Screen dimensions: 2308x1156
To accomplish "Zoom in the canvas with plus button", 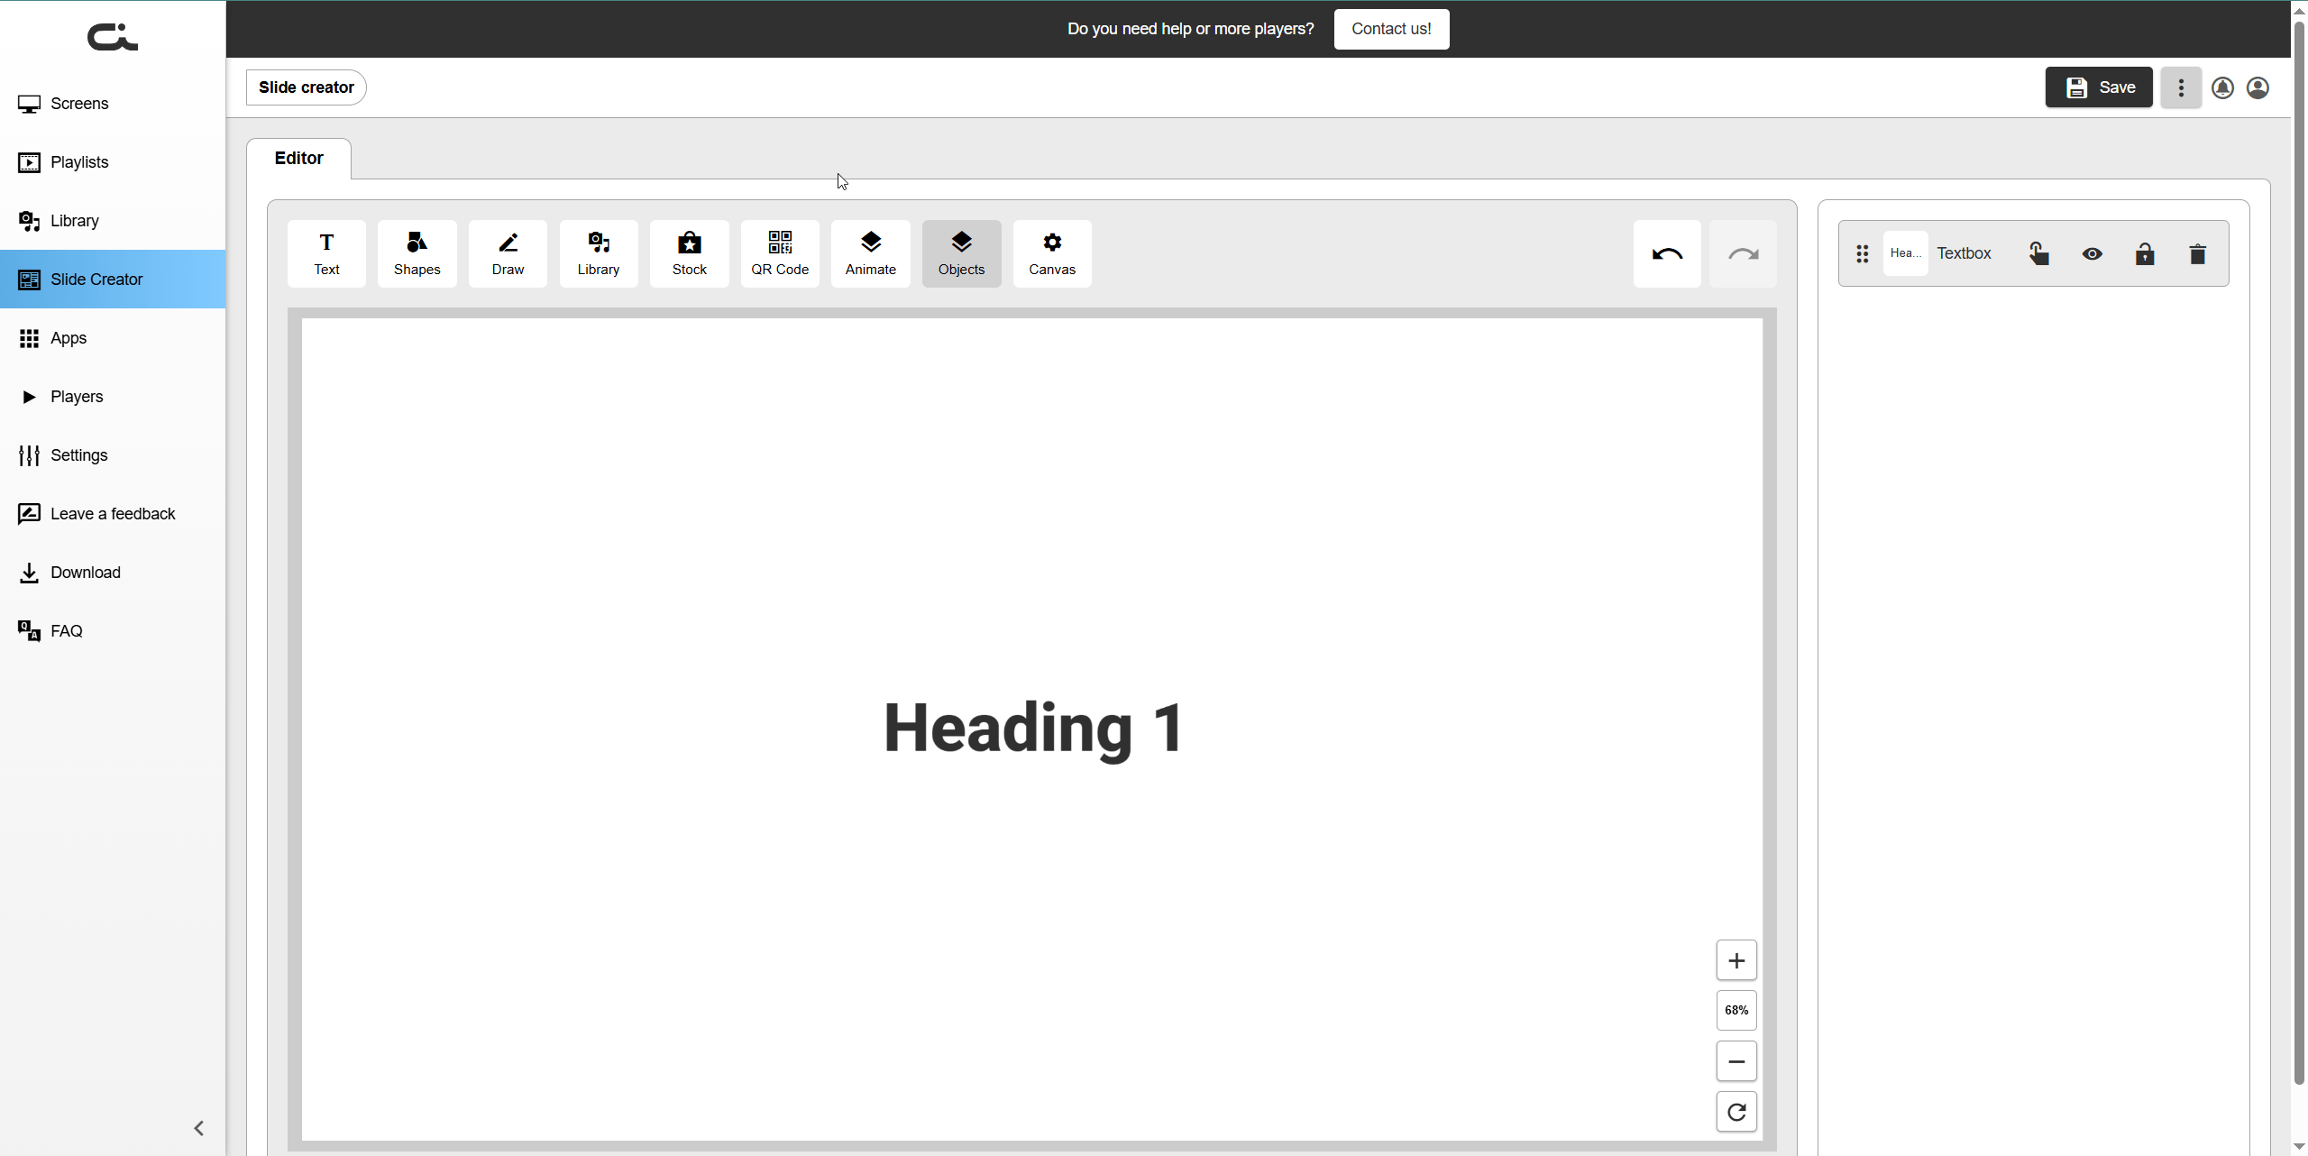I will coord(1736,960).
